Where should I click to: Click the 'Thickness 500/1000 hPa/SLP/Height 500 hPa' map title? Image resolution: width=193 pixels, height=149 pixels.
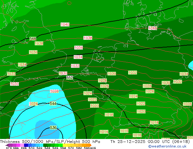click(x=50, y=142)
